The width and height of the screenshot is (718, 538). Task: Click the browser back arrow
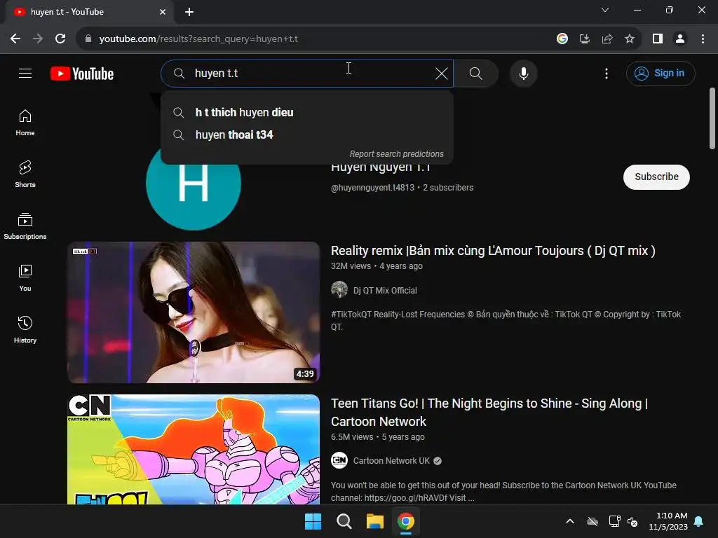coord(15,39)
